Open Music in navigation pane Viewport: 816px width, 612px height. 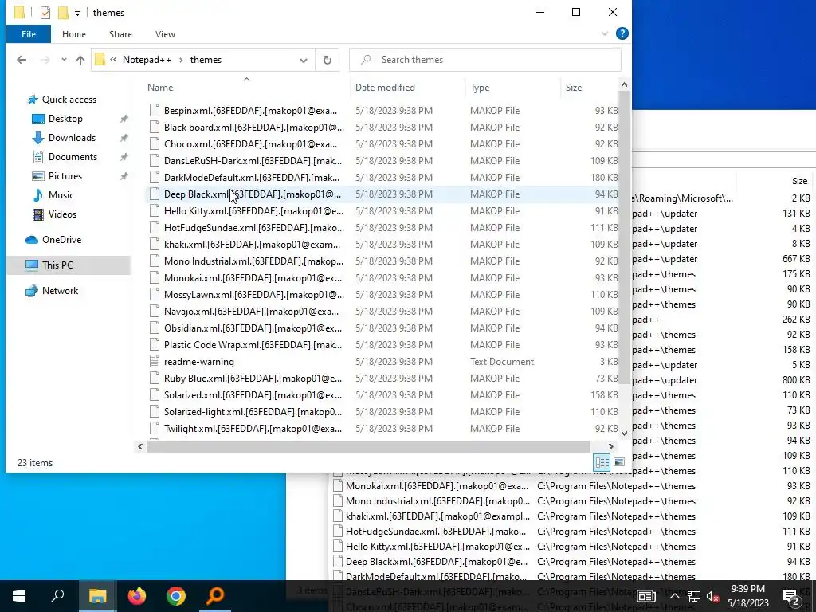(61, 195)
